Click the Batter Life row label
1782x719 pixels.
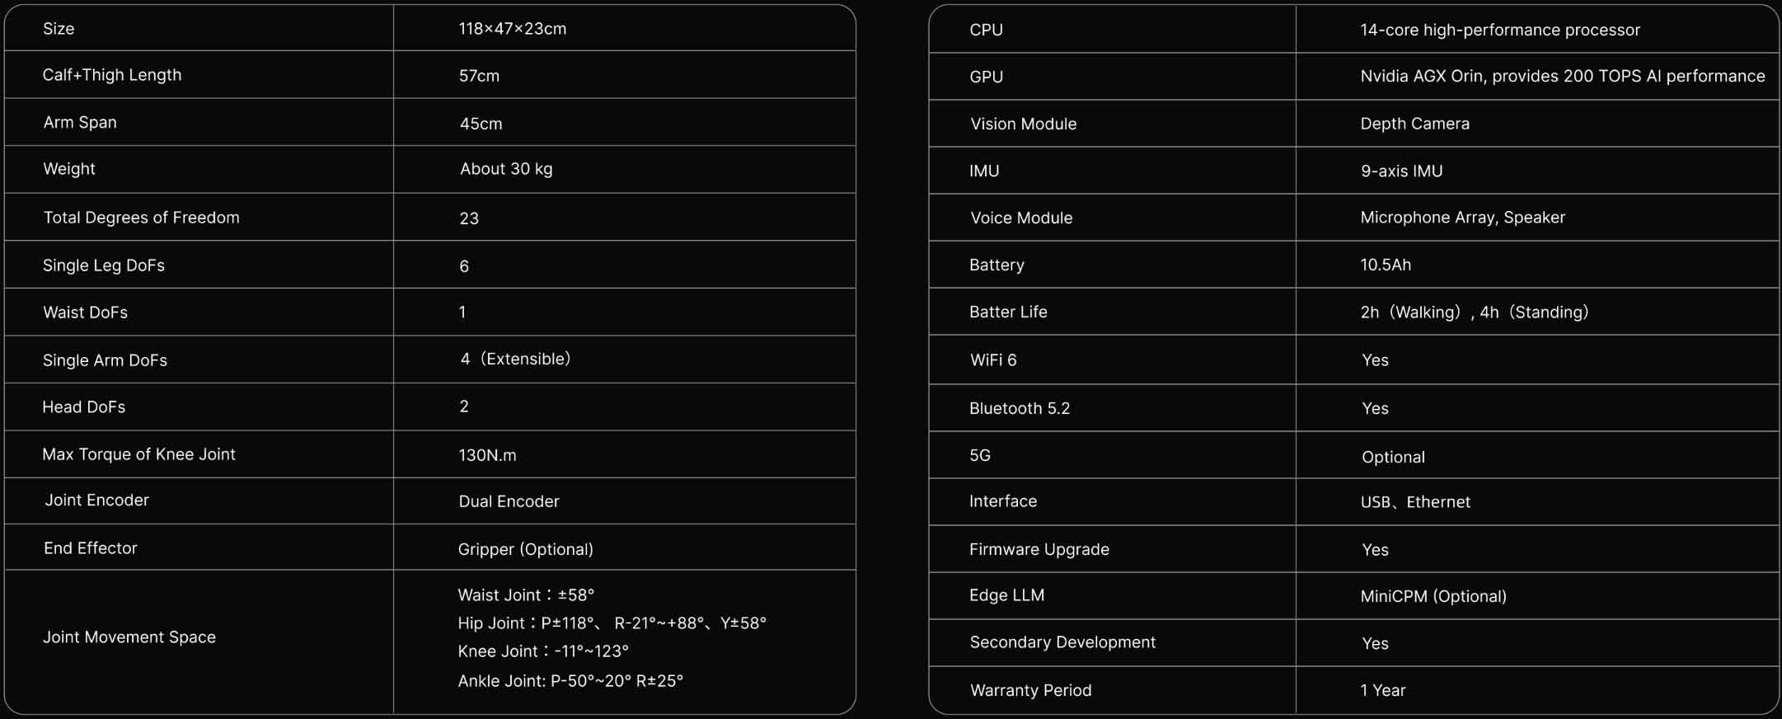pos(1007,313)
